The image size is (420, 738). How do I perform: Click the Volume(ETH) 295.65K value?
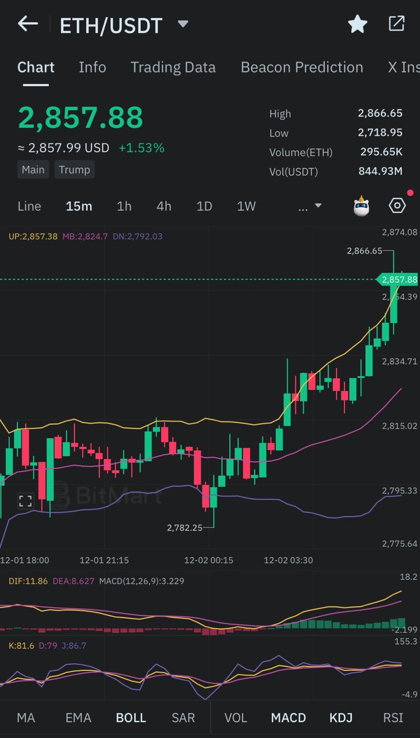(381, 152)
